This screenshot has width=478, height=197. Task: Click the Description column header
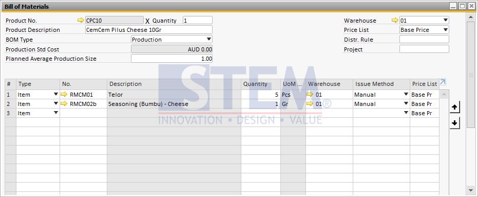point(174,84)
